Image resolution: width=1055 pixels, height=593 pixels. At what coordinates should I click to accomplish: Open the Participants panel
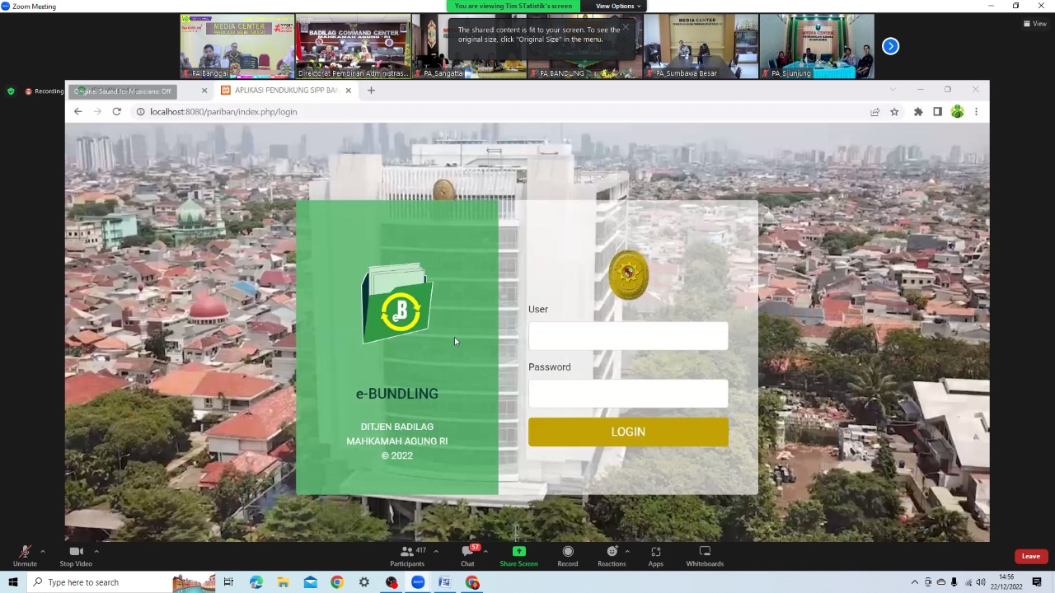pyautogui.click(x=406, y=553)
